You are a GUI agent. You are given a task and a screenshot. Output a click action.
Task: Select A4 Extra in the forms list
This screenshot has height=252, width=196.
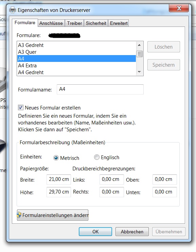(76, 65)
